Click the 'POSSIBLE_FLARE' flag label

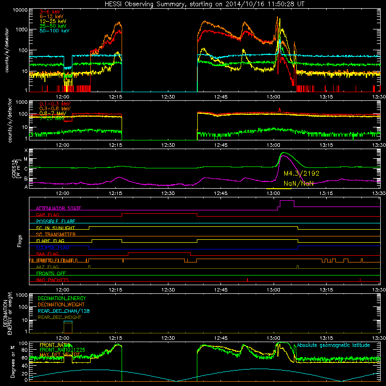coord(55,221)
